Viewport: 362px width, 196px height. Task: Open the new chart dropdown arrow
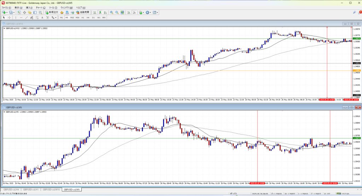(x=7, y=12)
